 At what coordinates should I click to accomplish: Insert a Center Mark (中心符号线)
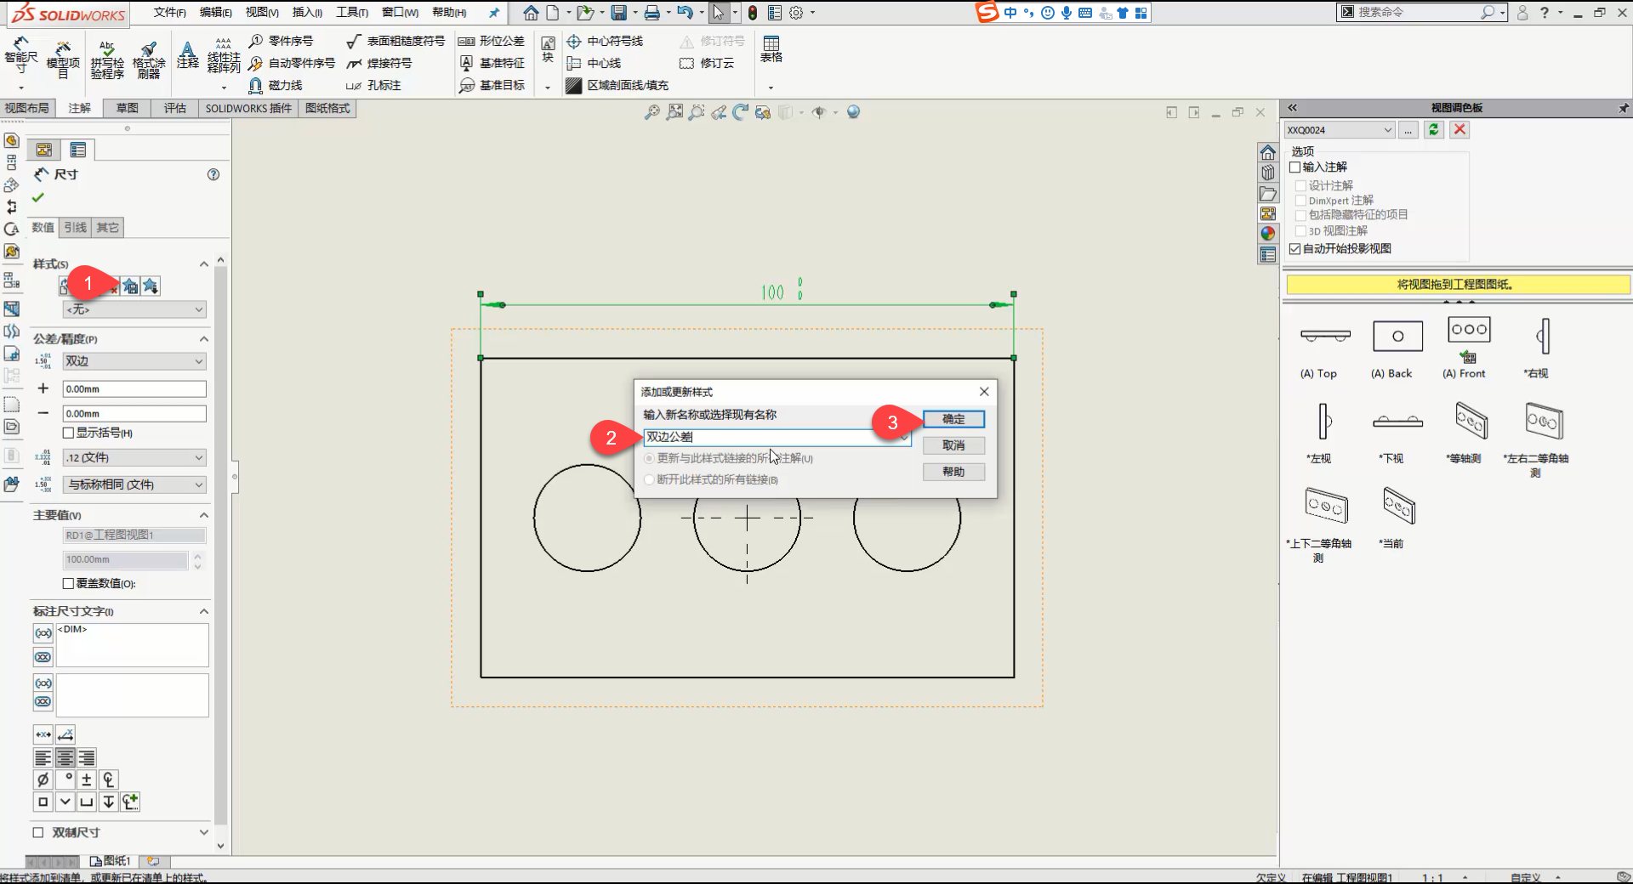coord(605,41)
